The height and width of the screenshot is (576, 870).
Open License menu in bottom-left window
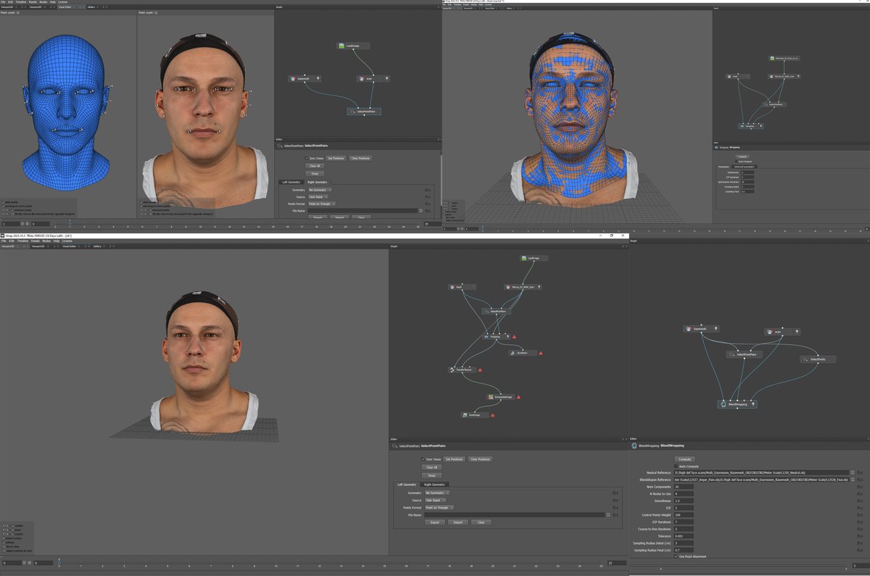(x=67, y=241)
